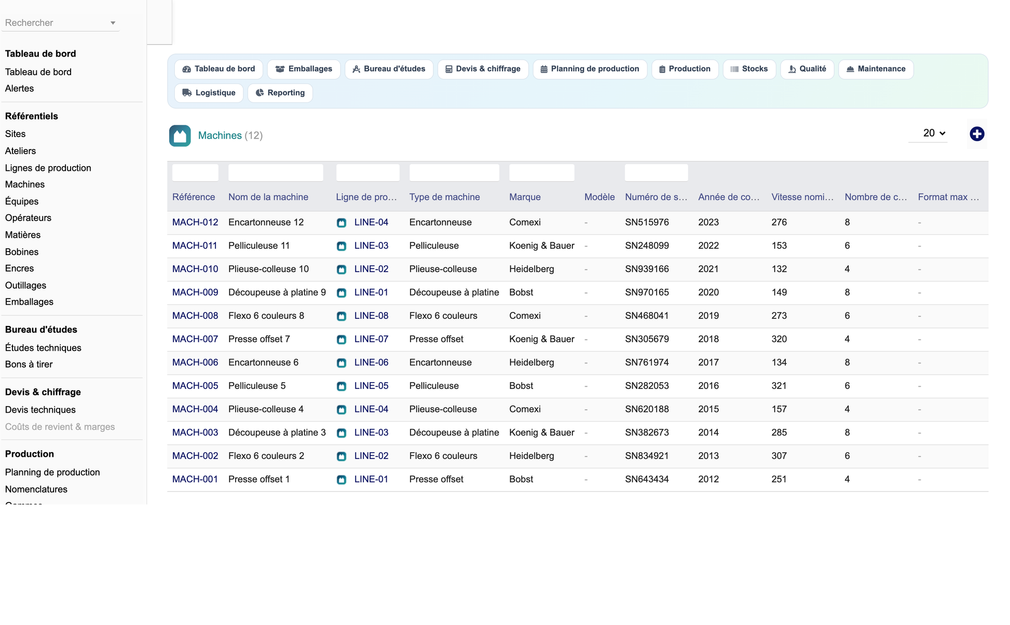Open the Devis & chiffrage tab

point(483,69)
